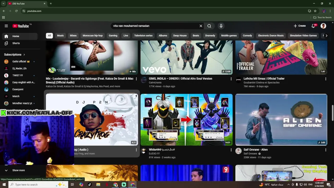Image resolution: width=334 pixels, height=188 pixels.
Task: Open more options for White444 video
Action: 231,150
